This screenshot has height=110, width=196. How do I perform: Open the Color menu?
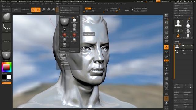(13, 4)
